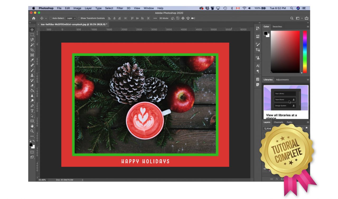This screenshot has width=338, height=199.
Task: Select the Paint Bucket tool
Action: [x=32, y=90]
